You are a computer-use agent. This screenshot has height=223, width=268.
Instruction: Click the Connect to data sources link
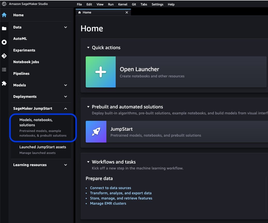(x=111, y=188)
